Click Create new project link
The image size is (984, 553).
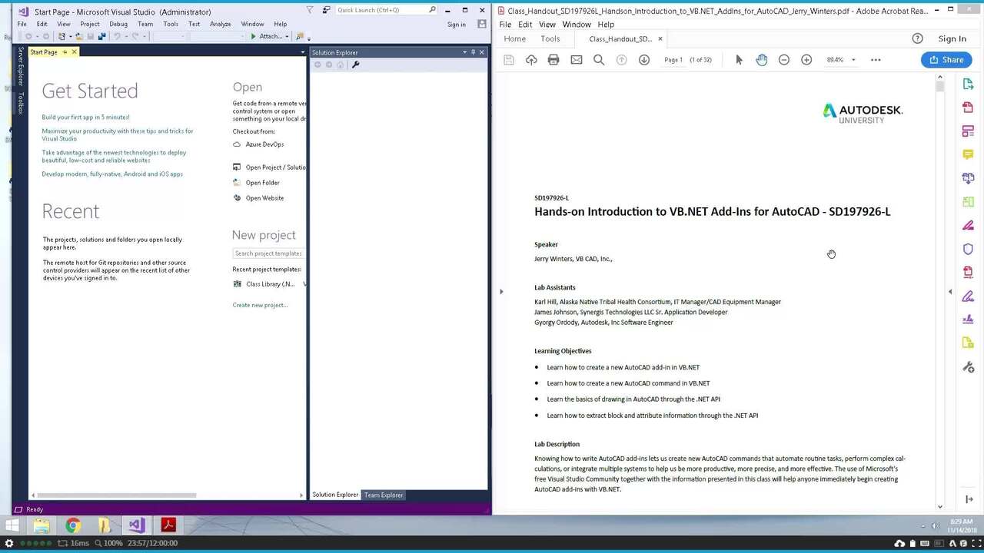[x=260, y=305]
